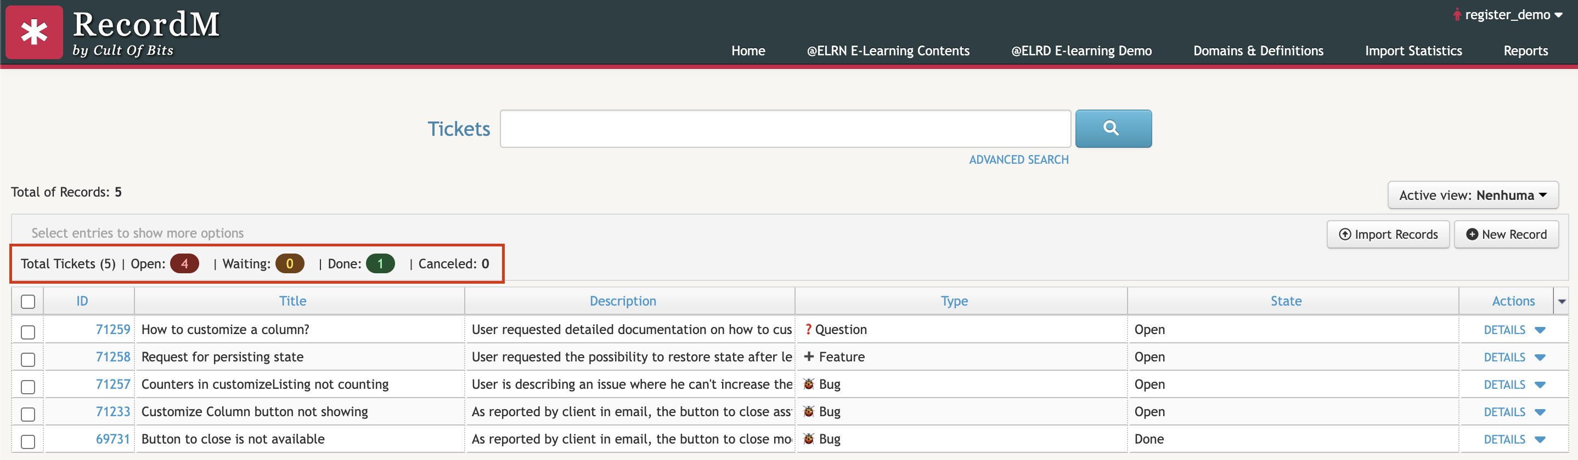
Task: Open DETAILS for ticket 69731
Action: point(1504,440)
